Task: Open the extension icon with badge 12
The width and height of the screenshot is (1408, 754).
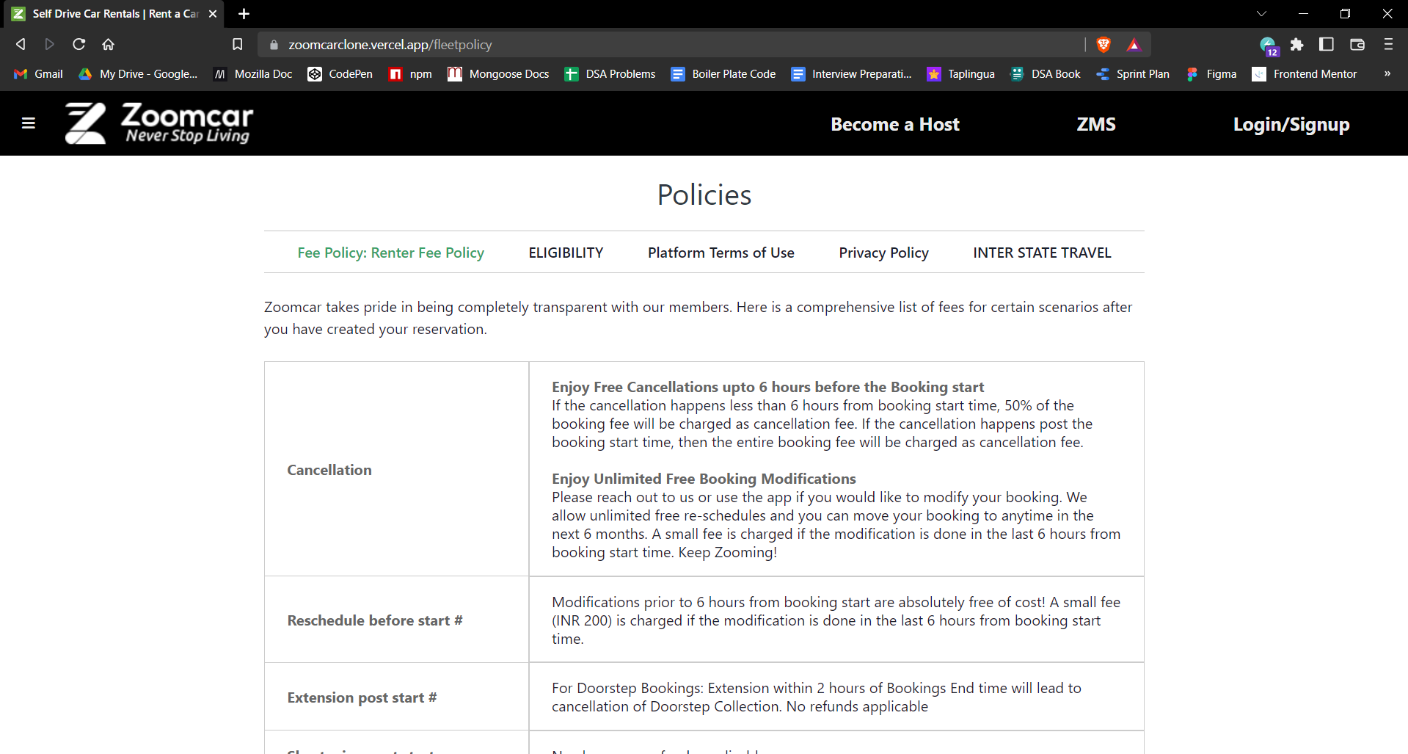Action: point(1269,46)
